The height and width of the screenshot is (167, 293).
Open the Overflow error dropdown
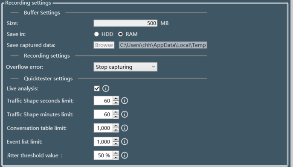[x=125, y=67]
